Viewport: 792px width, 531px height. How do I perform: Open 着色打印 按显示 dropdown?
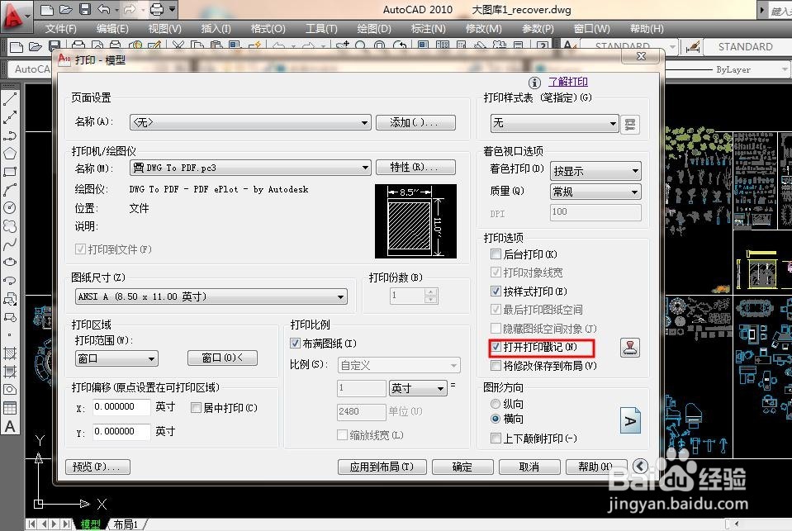(x=596, y=171)
